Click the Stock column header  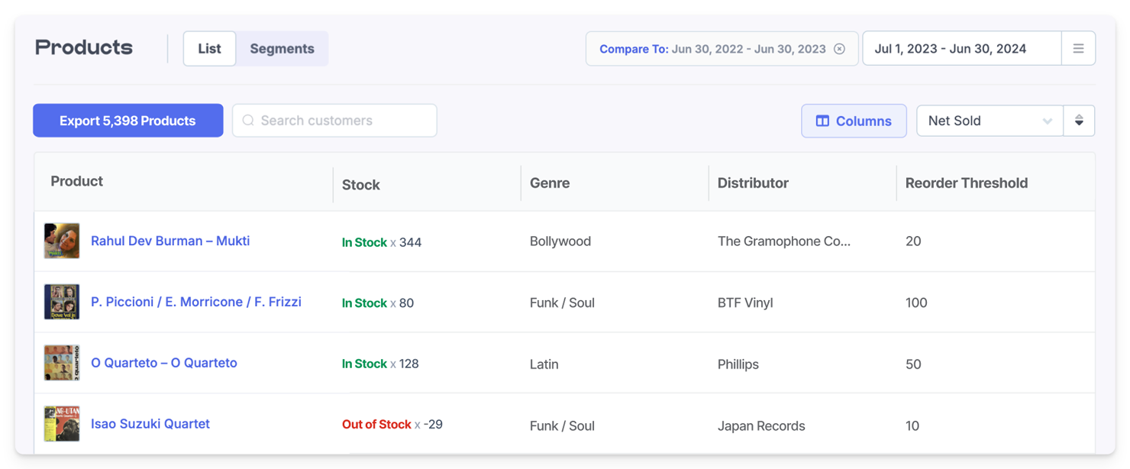coord(360,184)
